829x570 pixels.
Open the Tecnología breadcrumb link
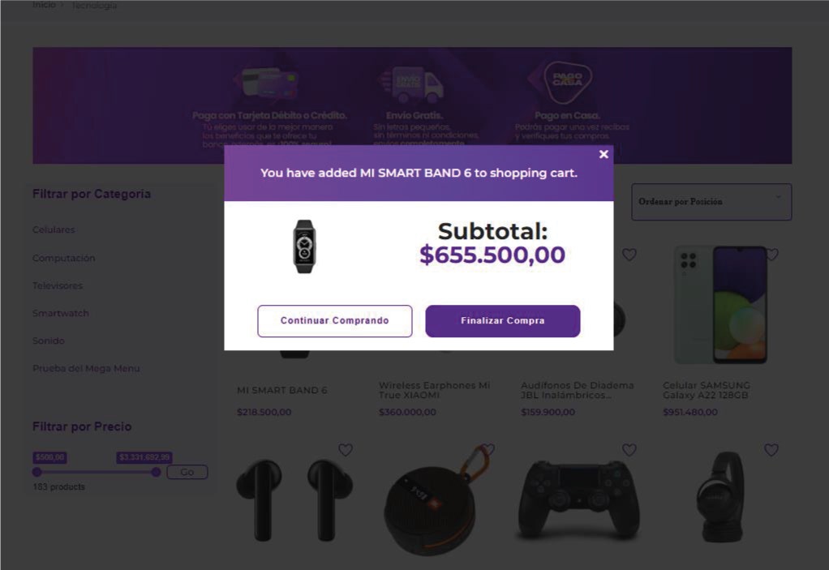94,6
